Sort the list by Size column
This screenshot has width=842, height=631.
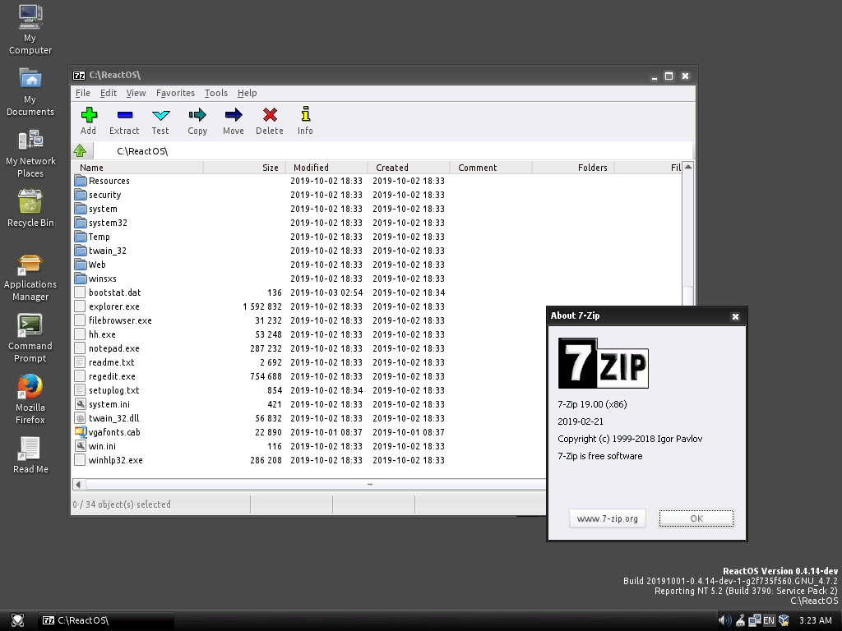[244, 168]
